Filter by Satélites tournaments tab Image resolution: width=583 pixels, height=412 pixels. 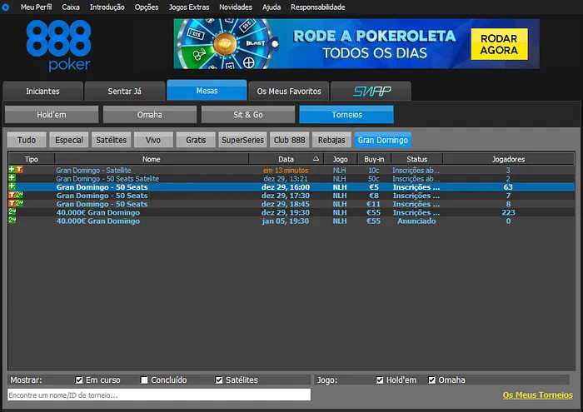point(111,140)
